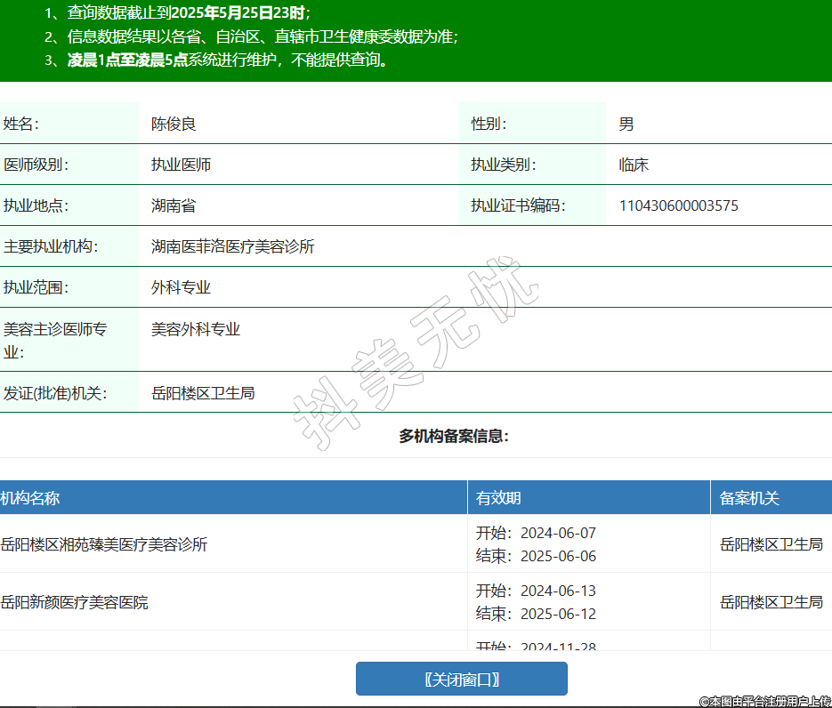Click the 湖南医菲洛医疗美容诊所 institution text

[233, 246]
